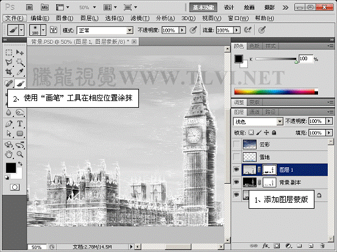Open the zoom level dropdown in top bar
This screenshot has width=337, height=252.
(94, 7)
